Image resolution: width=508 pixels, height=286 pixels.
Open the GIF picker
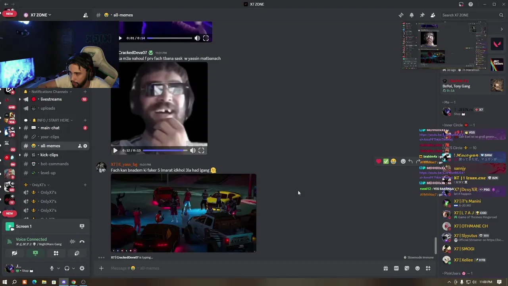396,269
